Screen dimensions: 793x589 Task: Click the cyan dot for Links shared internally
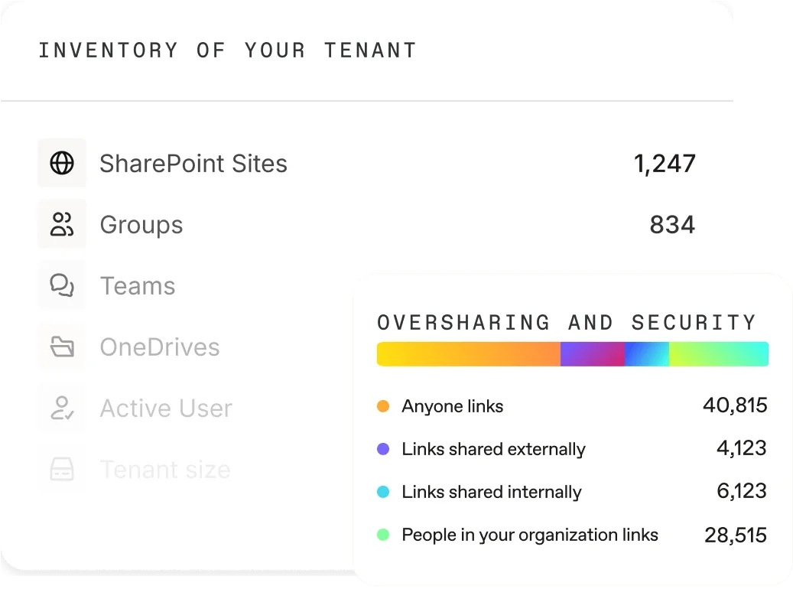coord(383,492)
